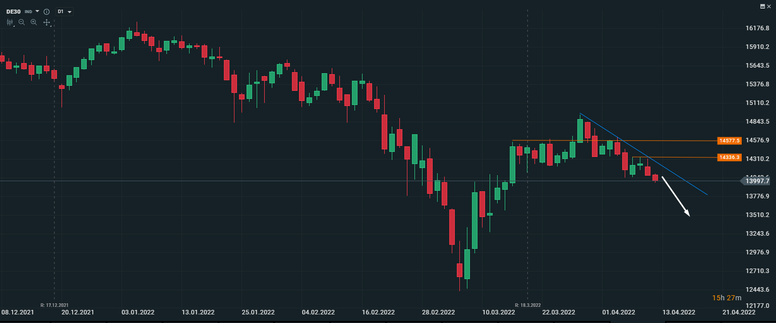Open the chart type candlestick selector
This screenshot has height=323, width=776.
click(x=10, y=22)
